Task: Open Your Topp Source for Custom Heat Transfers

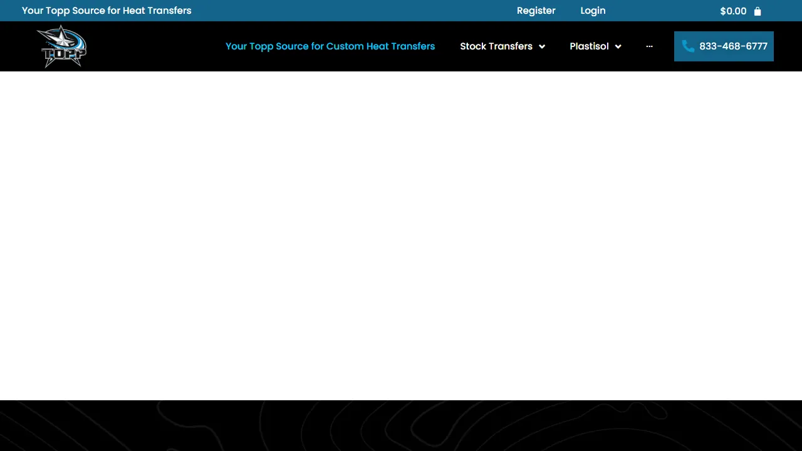Action: (330, 46)
